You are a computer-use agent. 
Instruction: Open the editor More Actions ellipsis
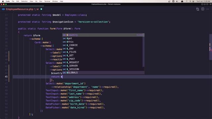[x=208, y=9]
